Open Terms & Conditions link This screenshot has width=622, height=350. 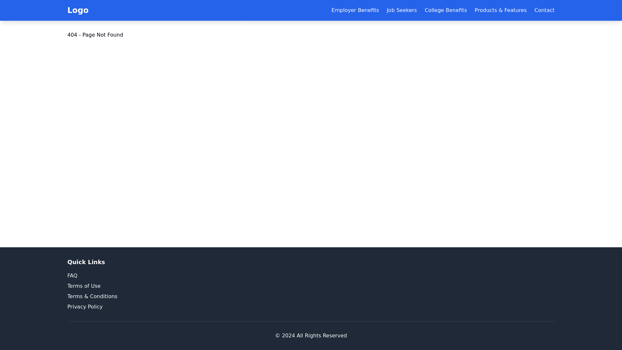(92, 296)
